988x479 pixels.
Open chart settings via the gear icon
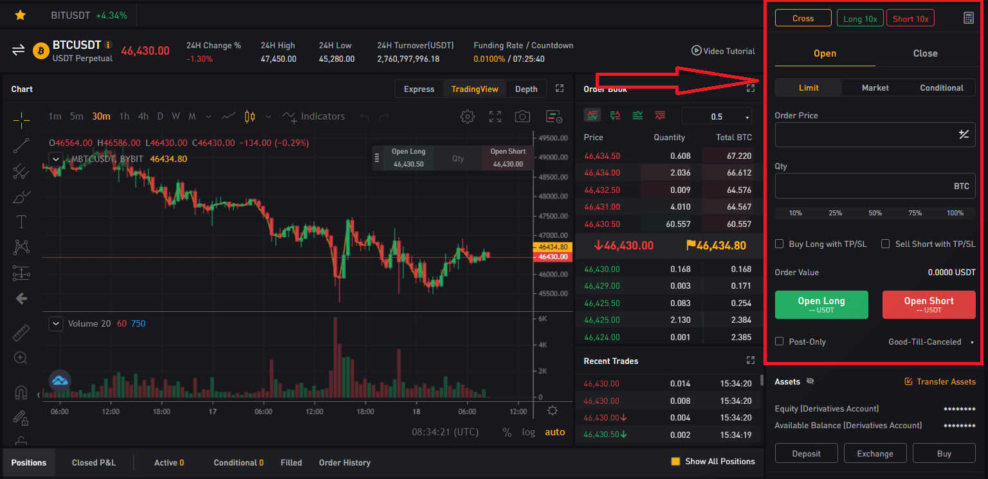click(468, 116)
